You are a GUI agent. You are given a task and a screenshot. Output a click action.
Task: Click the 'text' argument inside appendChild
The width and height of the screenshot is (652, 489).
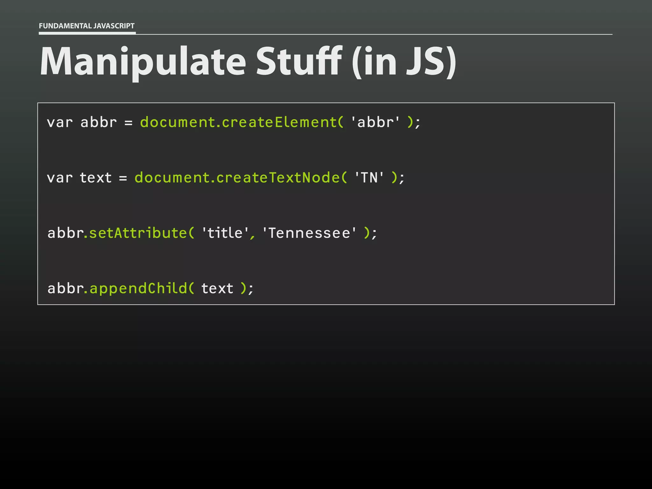coord(217,288)
